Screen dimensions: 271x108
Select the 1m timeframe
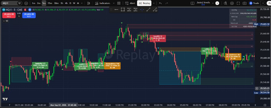pyautogui.click(x=34, y=3)
